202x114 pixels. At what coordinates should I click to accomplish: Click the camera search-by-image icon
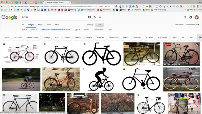point(89,17)
